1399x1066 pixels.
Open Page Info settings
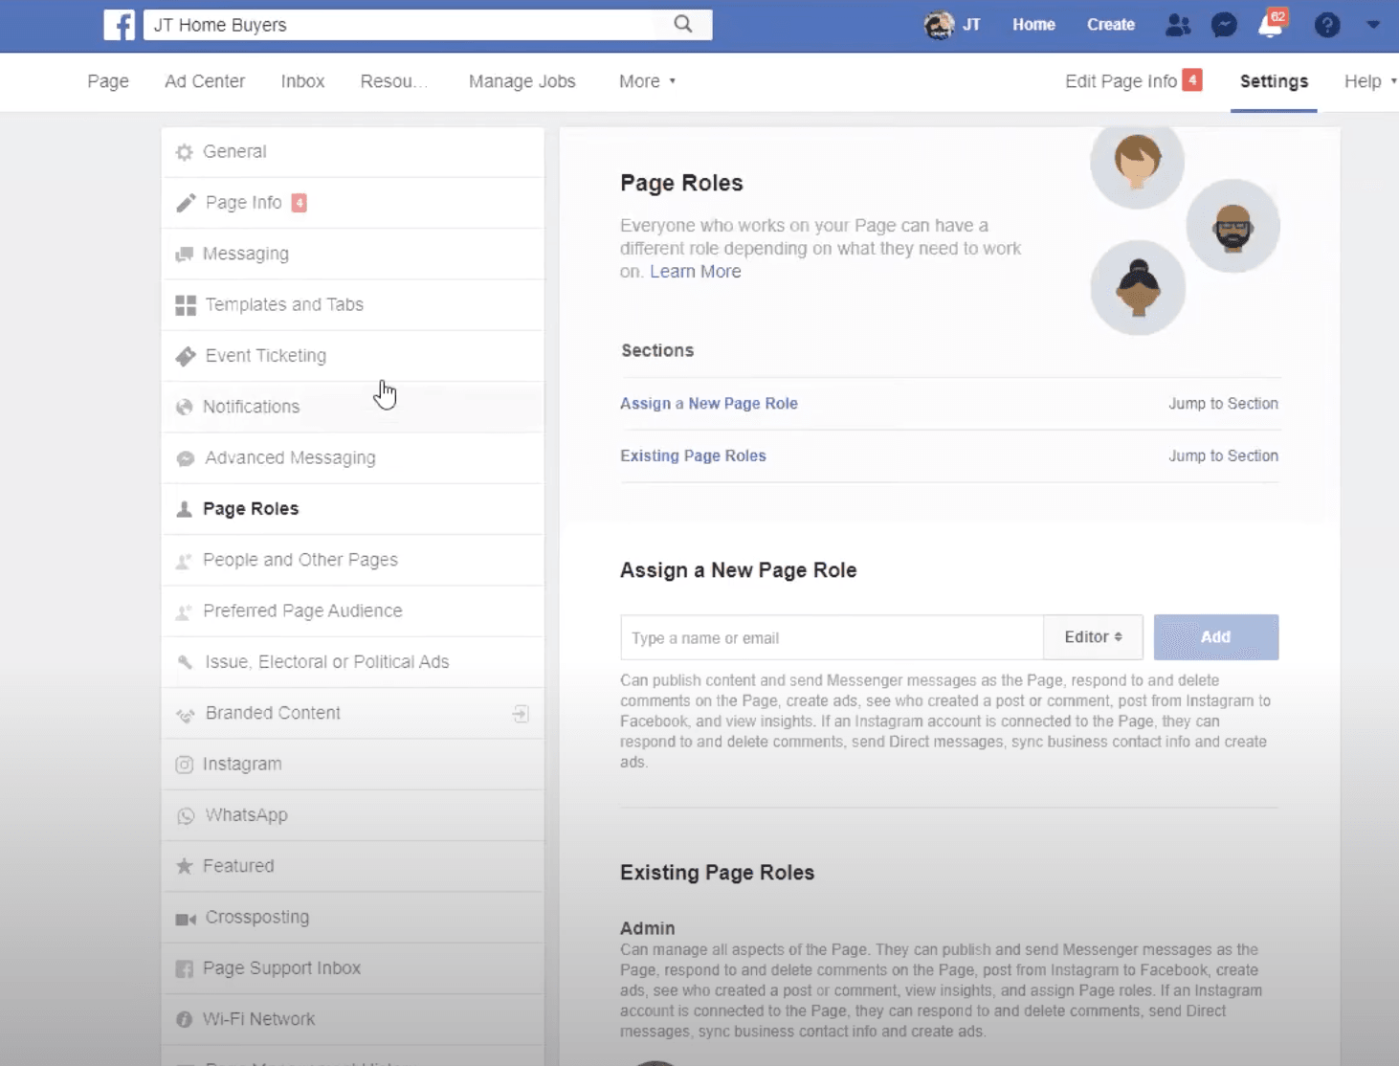click(353, 203)
